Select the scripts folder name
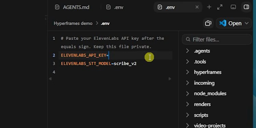The width and height of the screenshot is (256, 128). coord(201,115)
